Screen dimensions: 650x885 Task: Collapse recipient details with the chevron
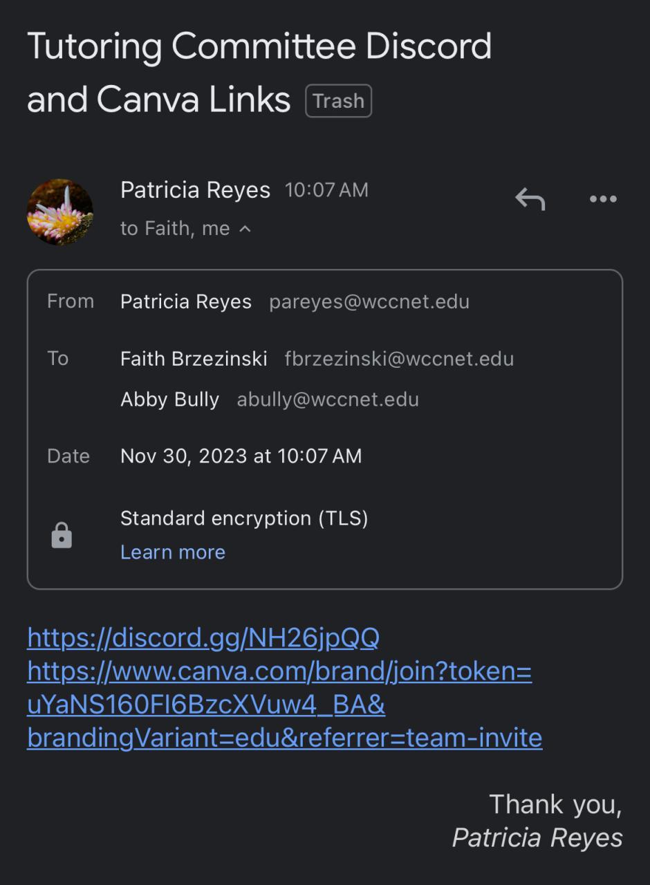click(245, 229)
